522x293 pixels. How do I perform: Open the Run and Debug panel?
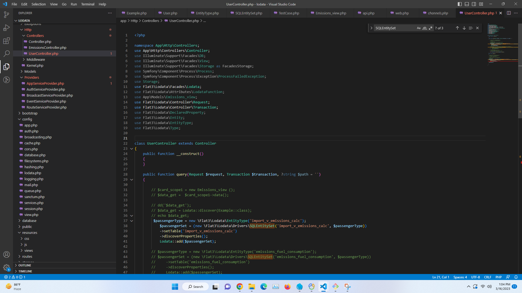tap(7, 27)
